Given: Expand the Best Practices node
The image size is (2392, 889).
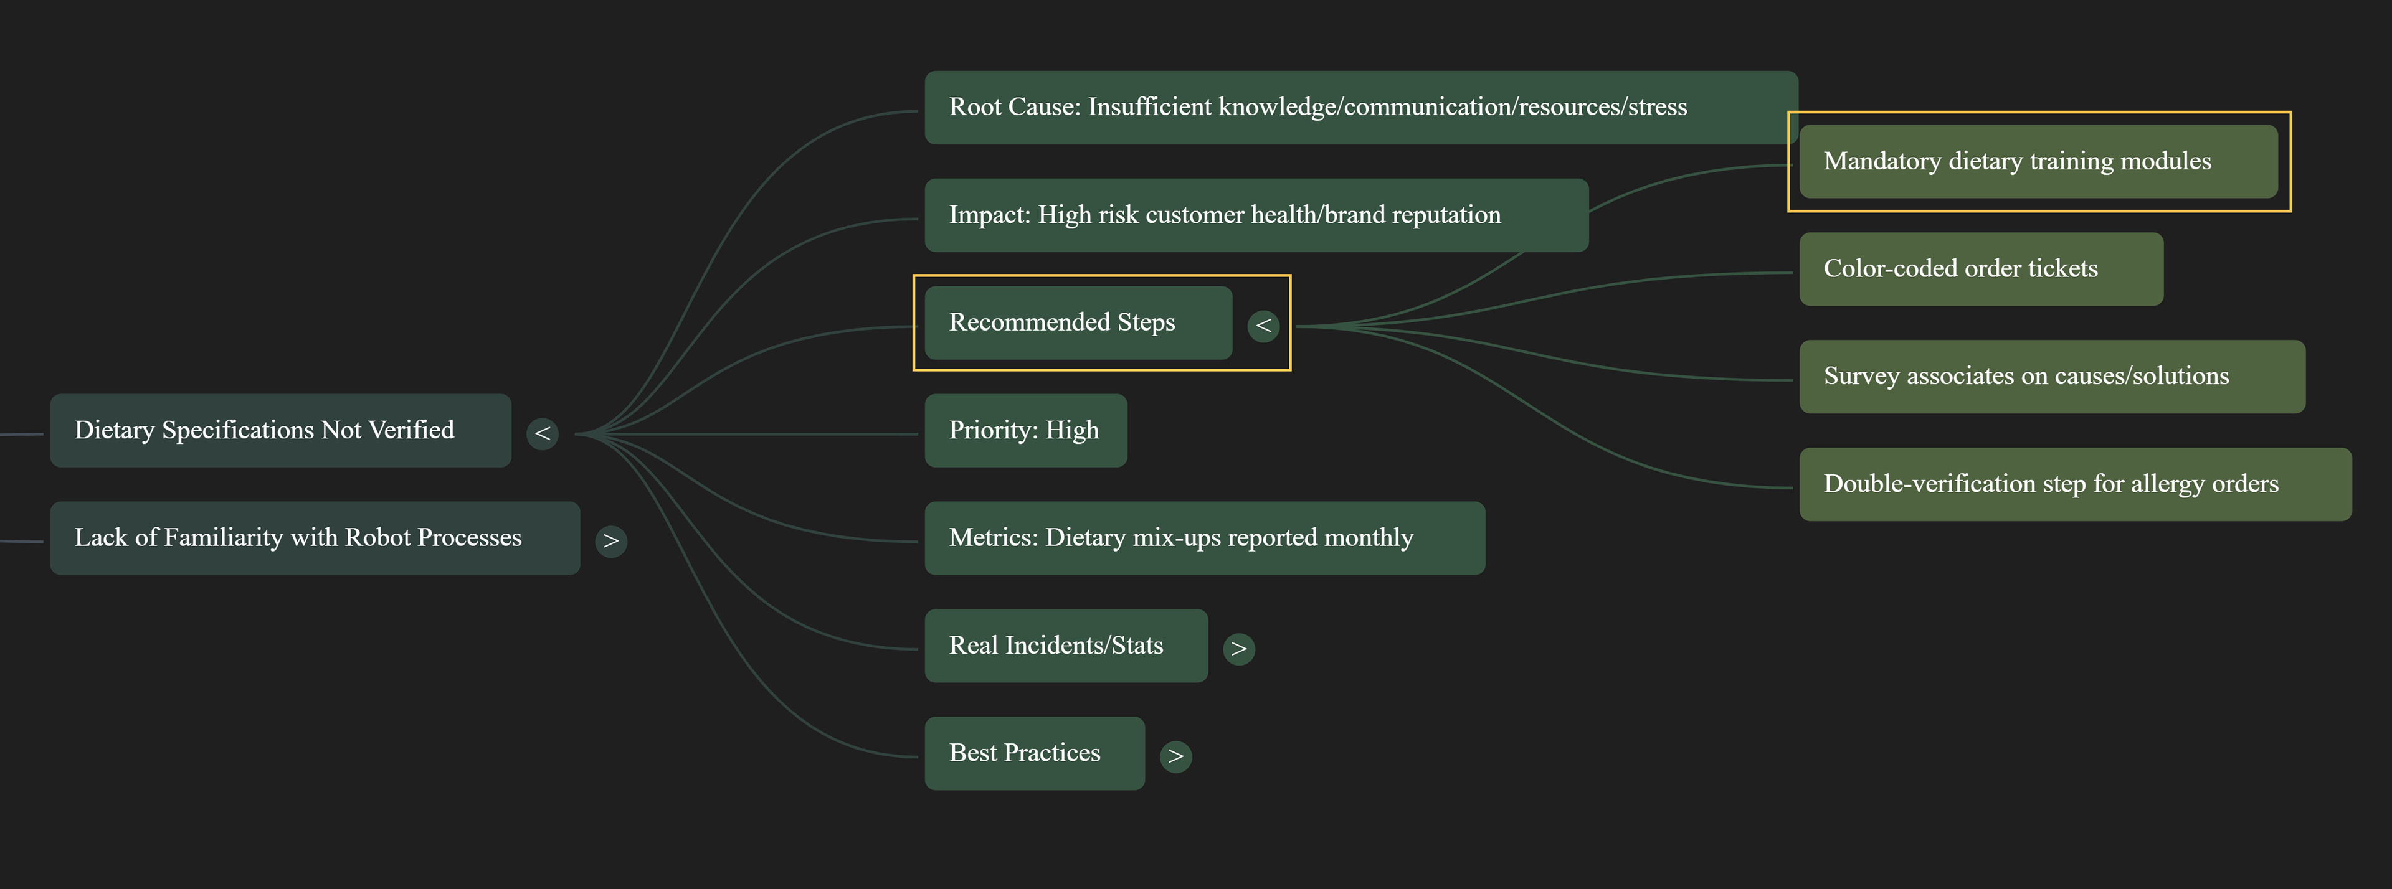Looking at the screenshot, I should point(1175,756).
